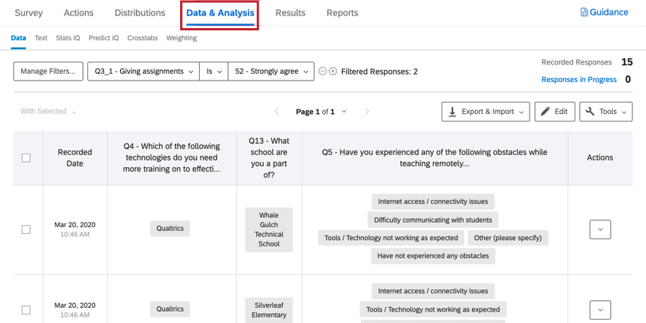646x323 pixels.
Task: Open the Page 1 of 1 selector
Action: coord(321,112)
